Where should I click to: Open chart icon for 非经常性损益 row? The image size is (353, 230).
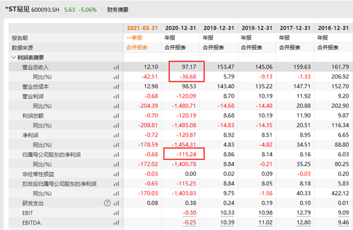116,174
